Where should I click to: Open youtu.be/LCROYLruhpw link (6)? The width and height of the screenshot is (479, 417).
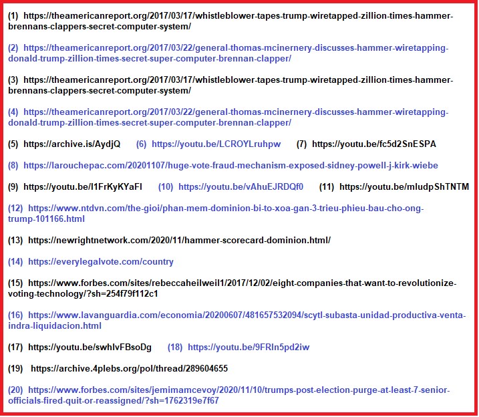pos(216,144)
